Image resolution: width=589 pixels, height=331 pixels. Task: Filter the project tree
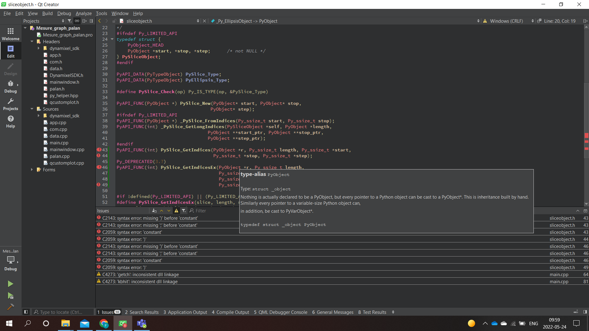click(70, 21)
